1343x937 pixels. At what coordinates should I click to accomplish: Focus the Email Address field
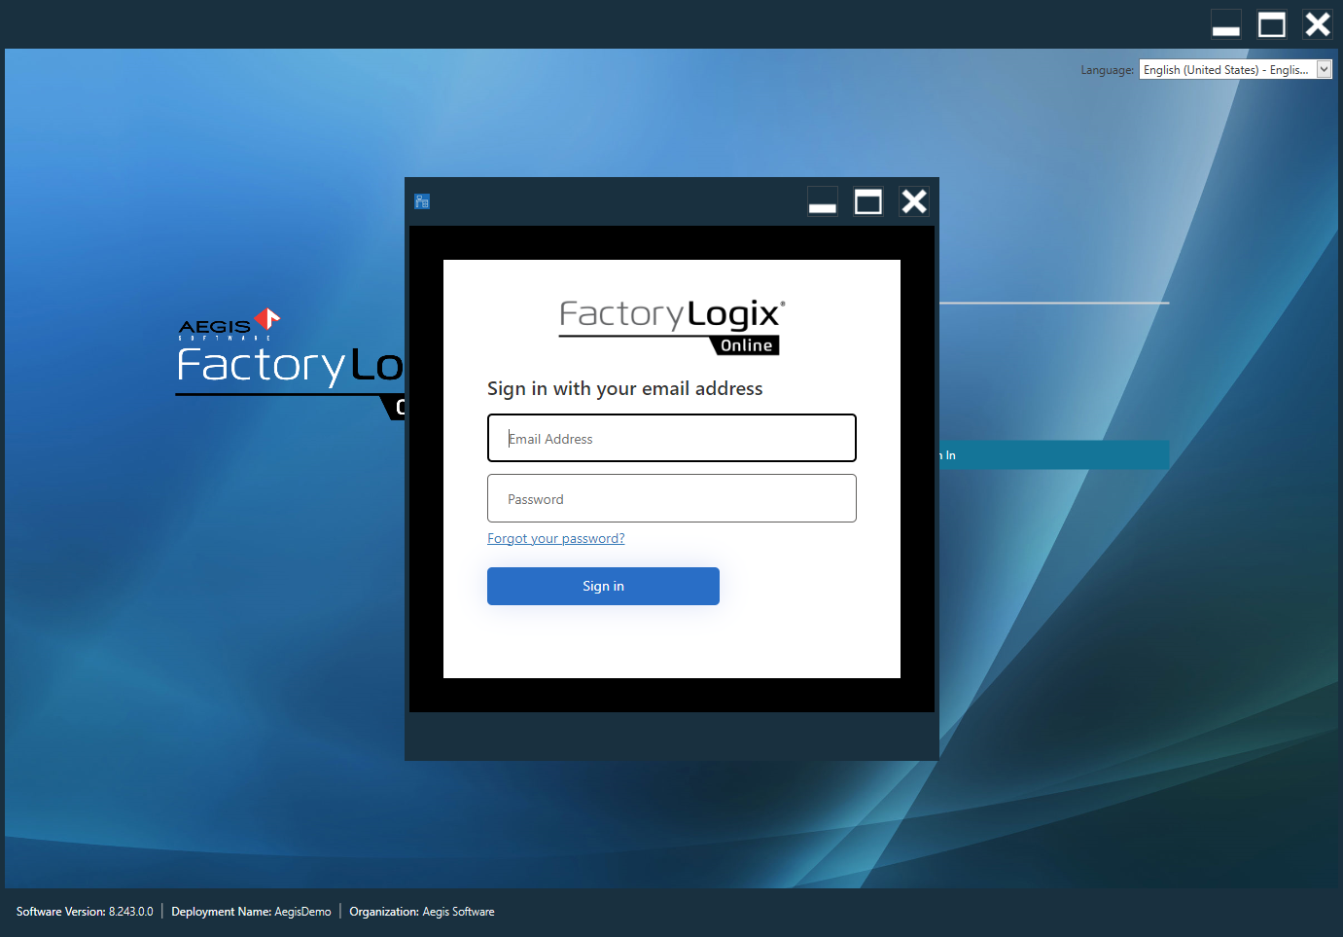[x=671, y=439]
